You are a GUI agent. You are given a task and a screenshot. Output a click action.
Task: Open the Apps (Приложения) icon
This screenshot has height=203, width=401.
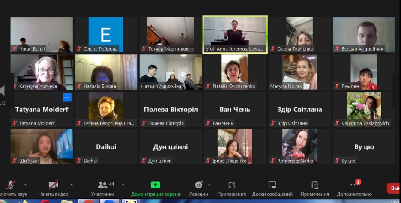point(231,185)
